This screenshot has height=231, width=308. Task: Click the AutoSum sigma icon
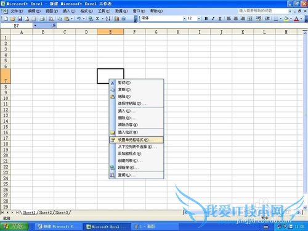(97, 18)
